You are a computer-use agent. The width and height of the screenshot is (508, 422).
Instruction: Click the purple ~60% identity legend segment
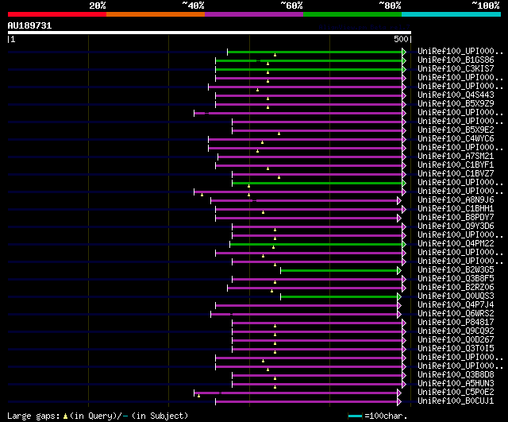(254, 14)
